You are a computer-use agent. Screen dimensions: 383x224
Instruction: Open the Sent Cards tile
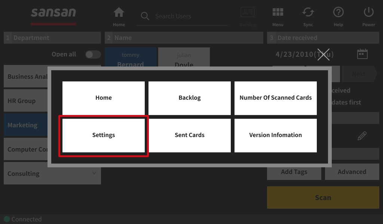coord(190,136)
